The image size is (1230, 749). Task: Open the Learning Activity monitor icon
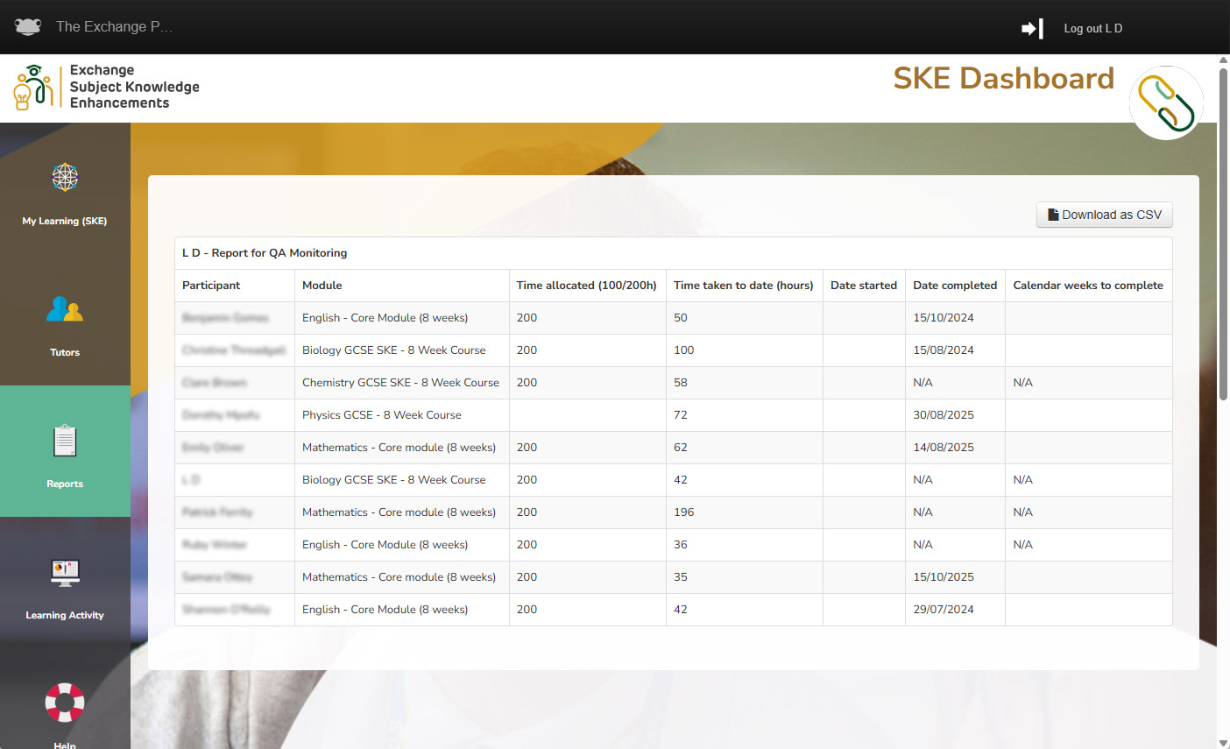[65, 573]
